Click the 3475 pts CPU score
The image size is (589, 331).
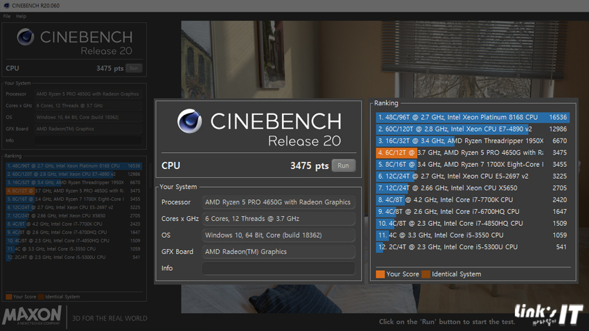click(x=109, y=69)
